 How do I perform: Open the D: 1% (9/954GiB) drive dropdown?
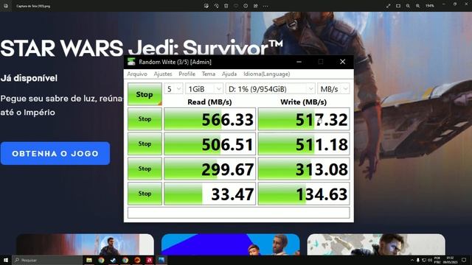click(x=271, y=89)
